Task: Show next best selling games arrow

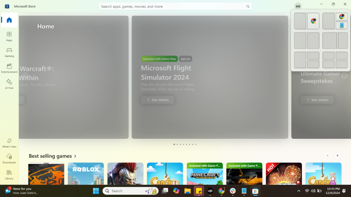Action: (337, 155)
